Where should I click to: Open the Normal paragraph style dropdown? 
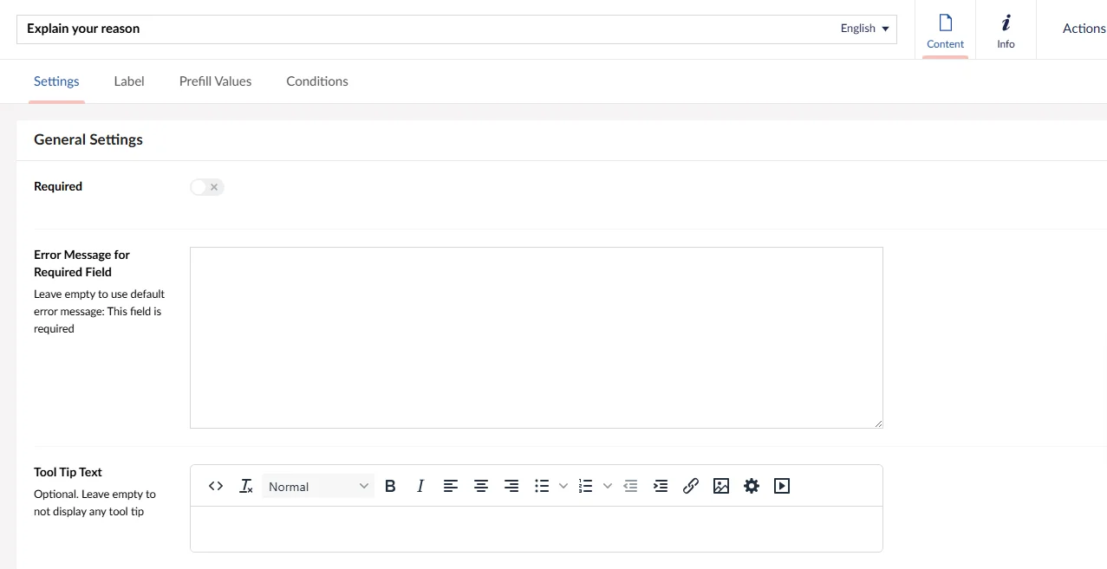pos(318,487)
